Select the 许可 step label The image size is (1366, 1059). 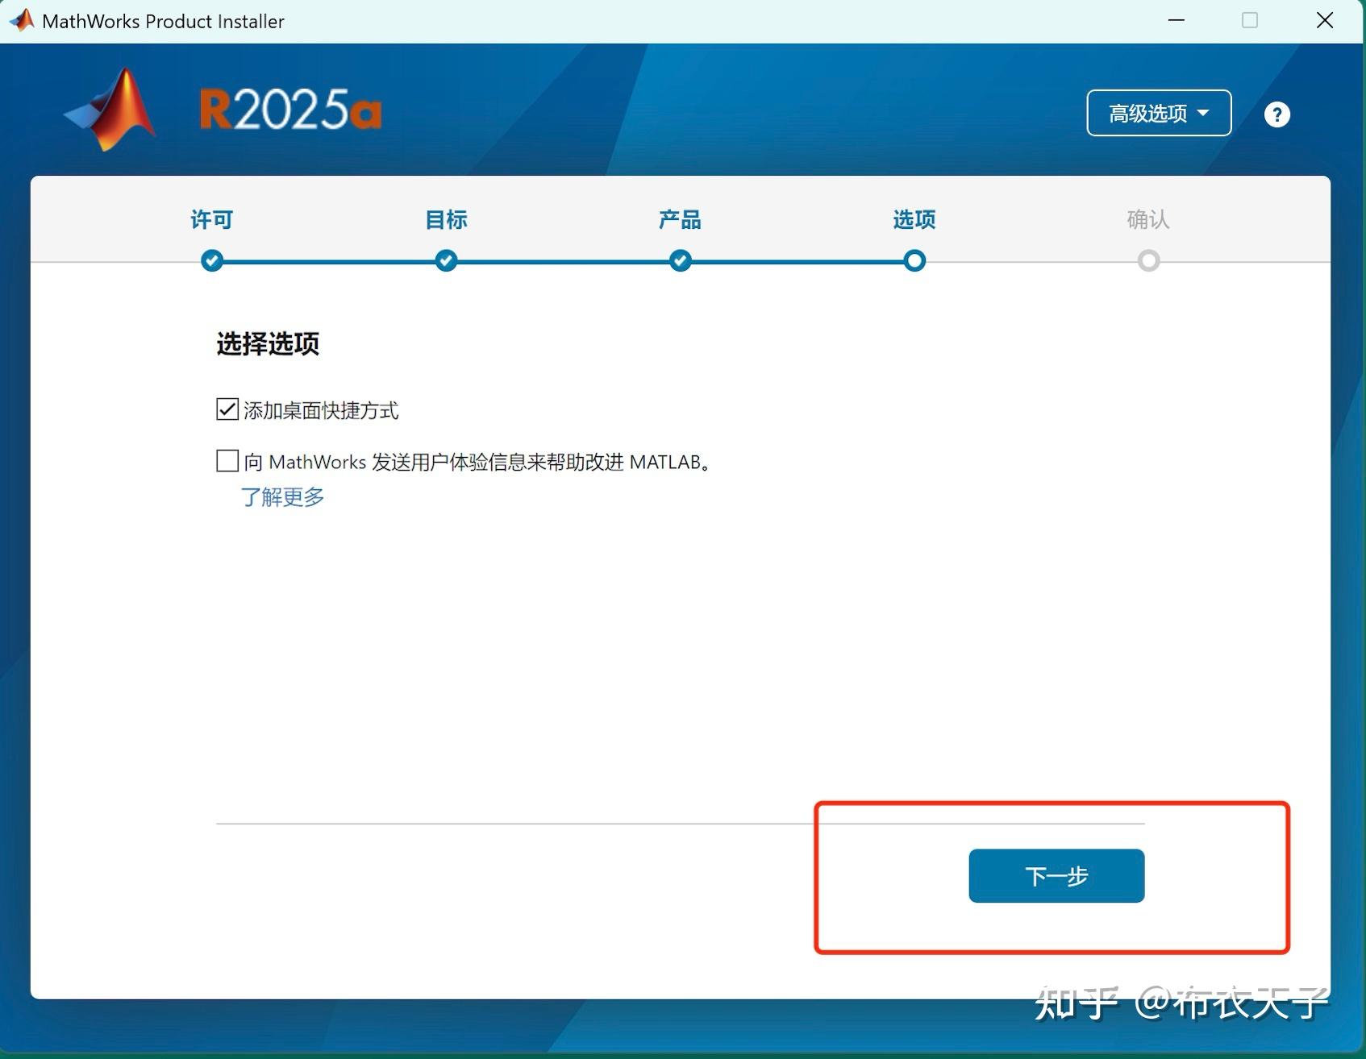coord(210,219)
